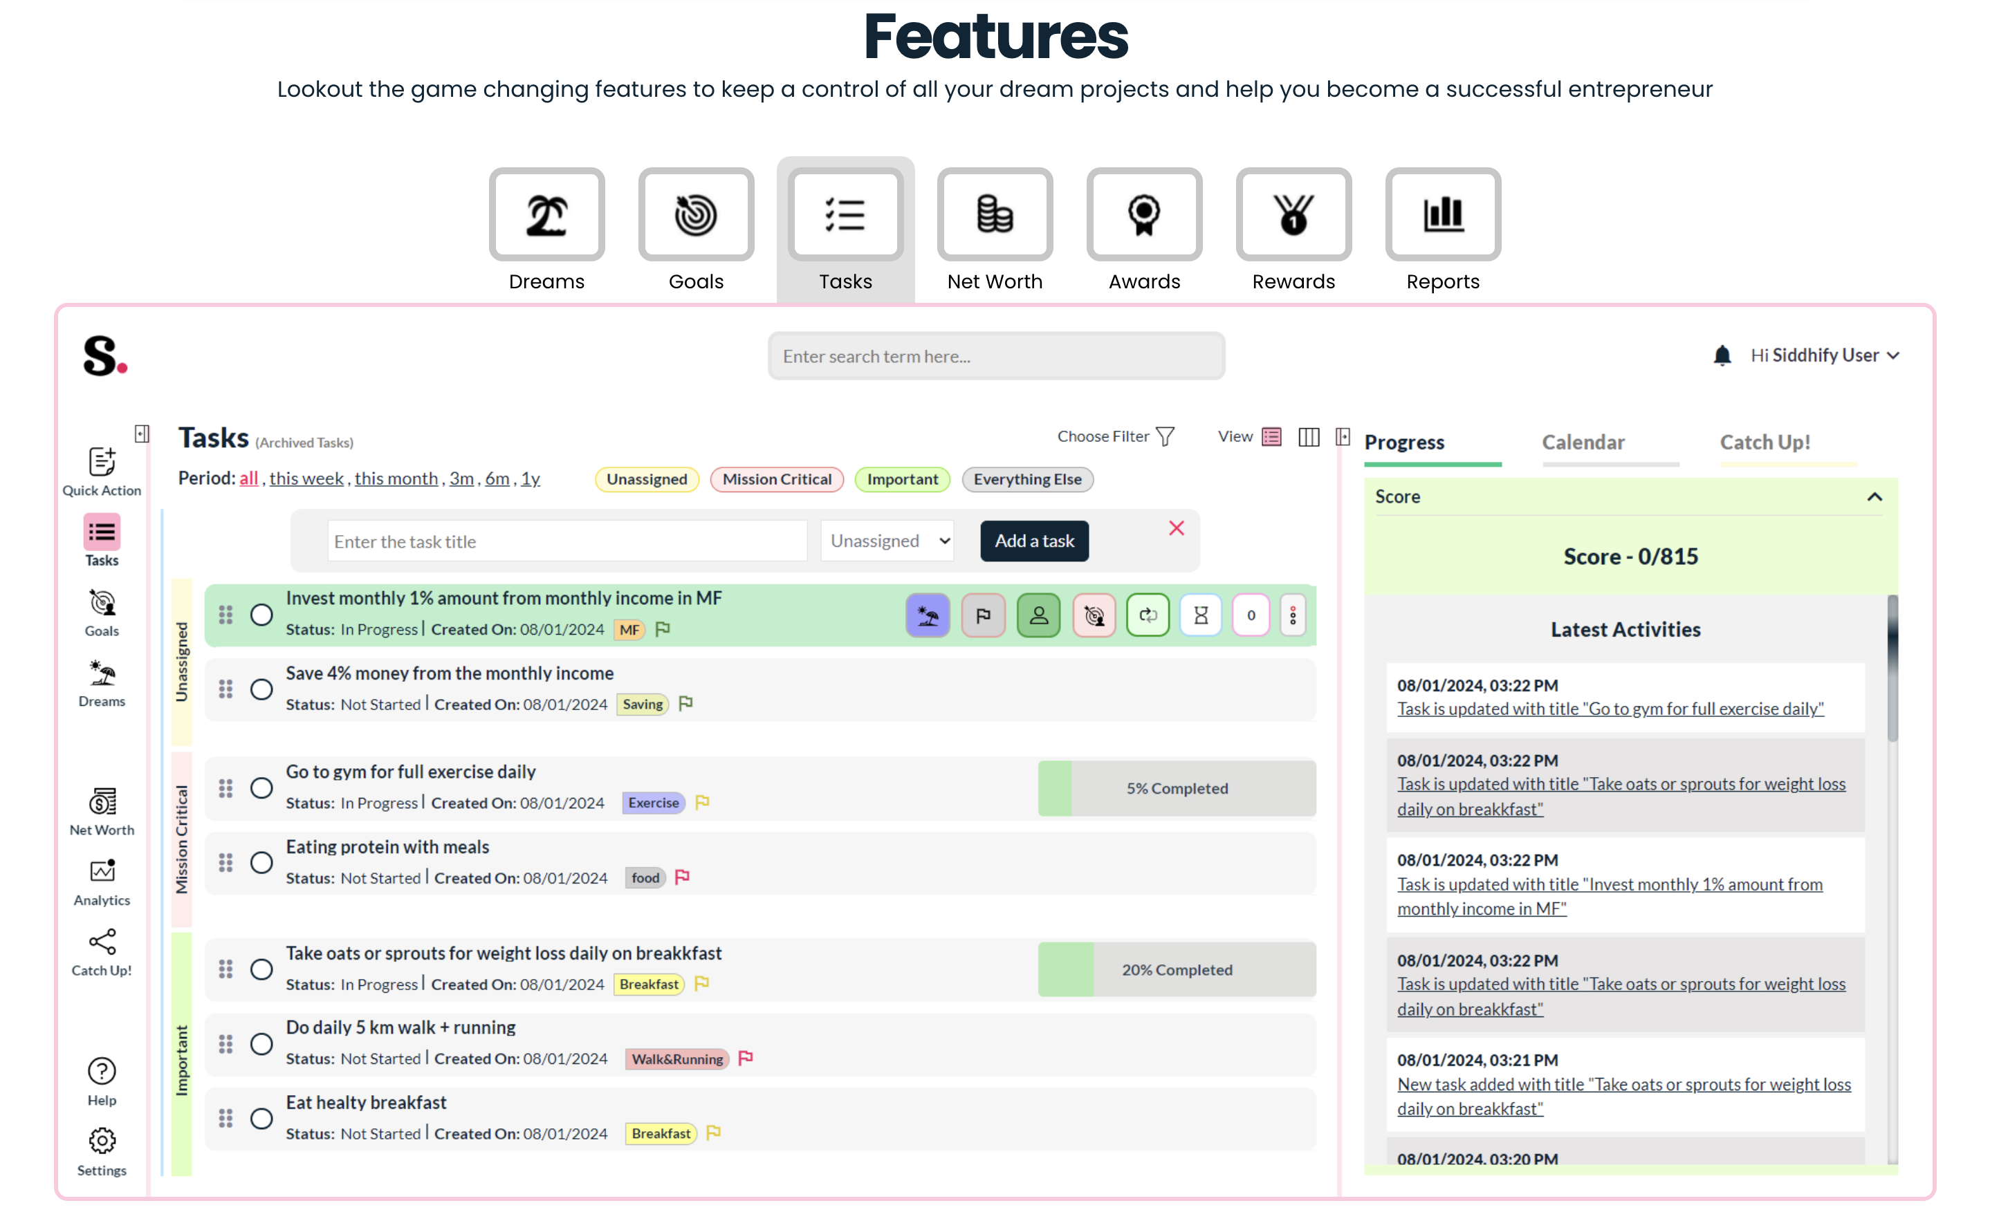Click the Awards feature icon
The image size is (1999, 1221).
point(1144,215)
